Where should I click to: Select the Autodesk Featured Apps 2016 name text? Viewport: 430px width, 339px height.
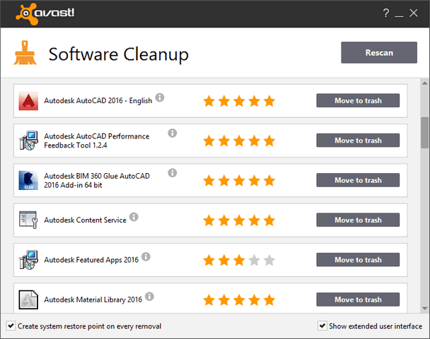point(91,260)
